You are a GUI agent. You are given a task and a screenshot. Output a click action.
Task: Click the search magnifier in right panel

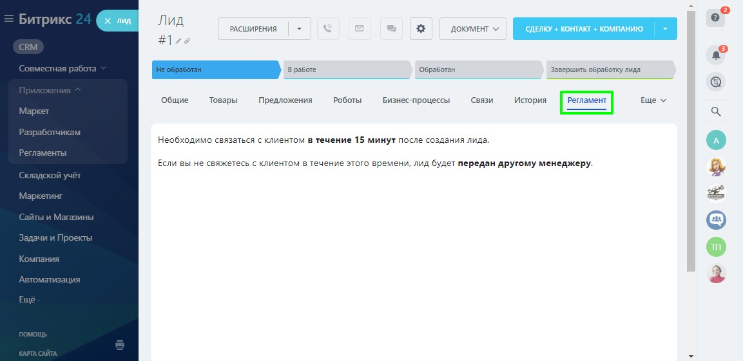coord(715,111)
